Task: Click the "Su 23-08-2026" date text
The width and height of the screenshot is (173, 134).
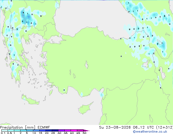Action: pos(115,127)
